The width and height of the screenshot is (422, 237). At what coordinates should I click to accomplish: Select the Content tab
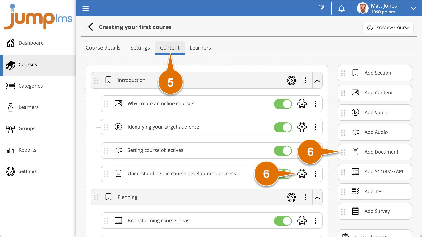170,48
